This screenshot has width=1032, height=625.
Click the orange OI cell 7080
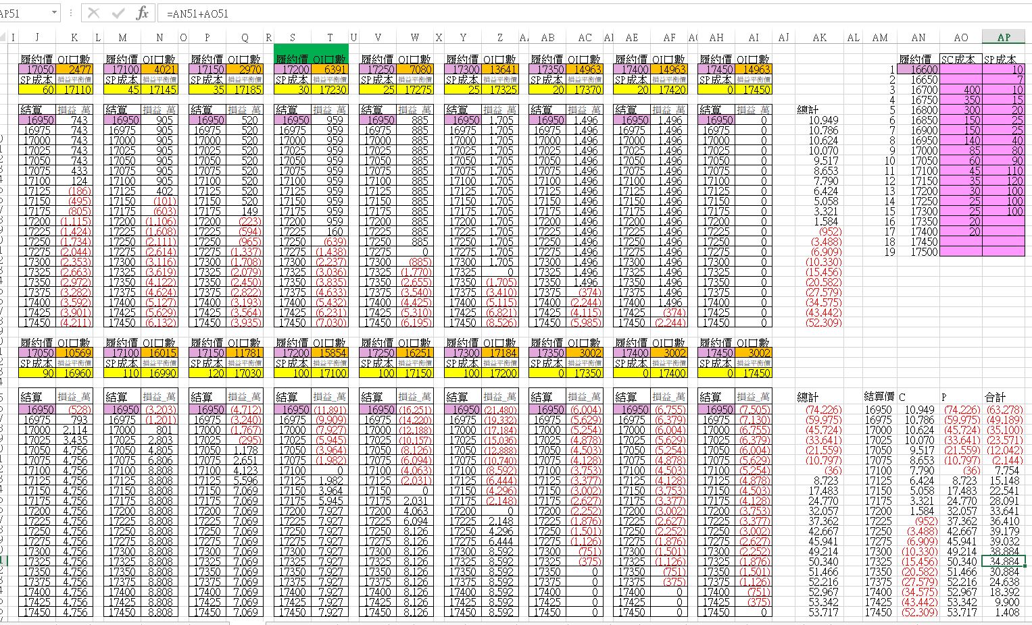click(416, 70)
